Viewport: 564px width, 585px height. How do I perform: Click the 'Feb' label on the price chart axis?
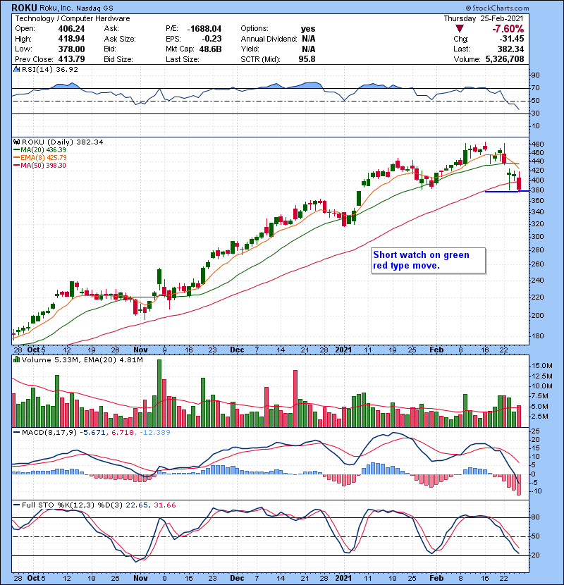click(436, 350)
